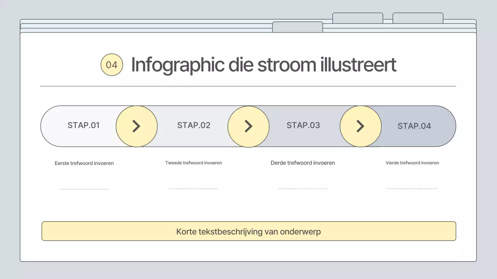Select the chevron between STAP.02 and STAP.03
497x279 pixels.
(x=248, y=126)
